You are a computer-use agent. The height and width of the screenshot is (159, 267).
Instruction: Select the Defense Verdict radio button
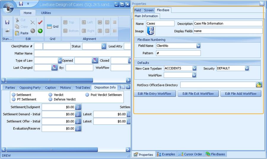click(x=50, y=99)
